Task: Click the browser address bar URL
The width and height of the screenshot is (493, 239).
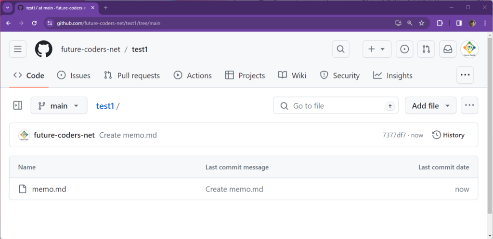Action: [x=109, y=23]
